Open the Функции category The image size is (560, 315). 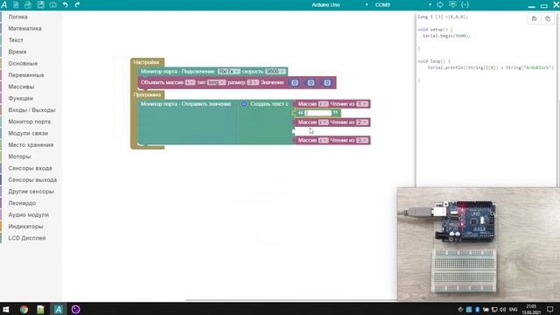click(x=20, y=98)
